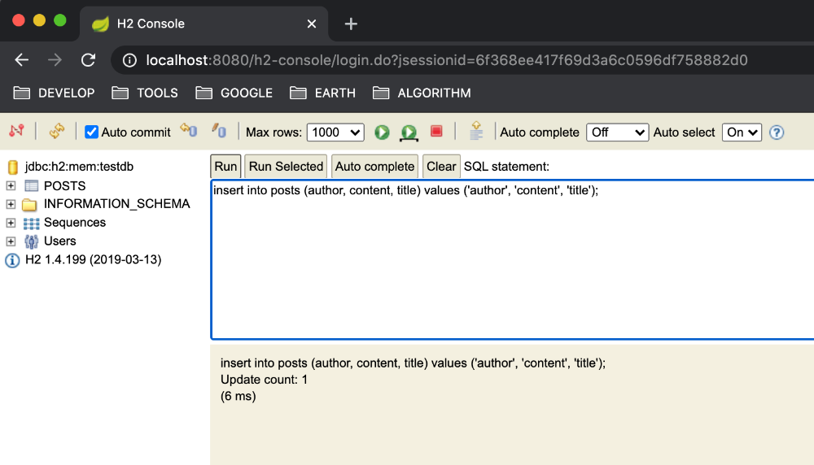Click the INFORMATION_SCHEMA label
This screenshot has width=814, height=465.
pos(116,204)
